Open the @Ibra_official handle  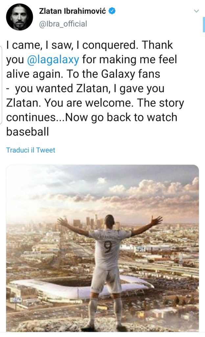coord(63,24)
